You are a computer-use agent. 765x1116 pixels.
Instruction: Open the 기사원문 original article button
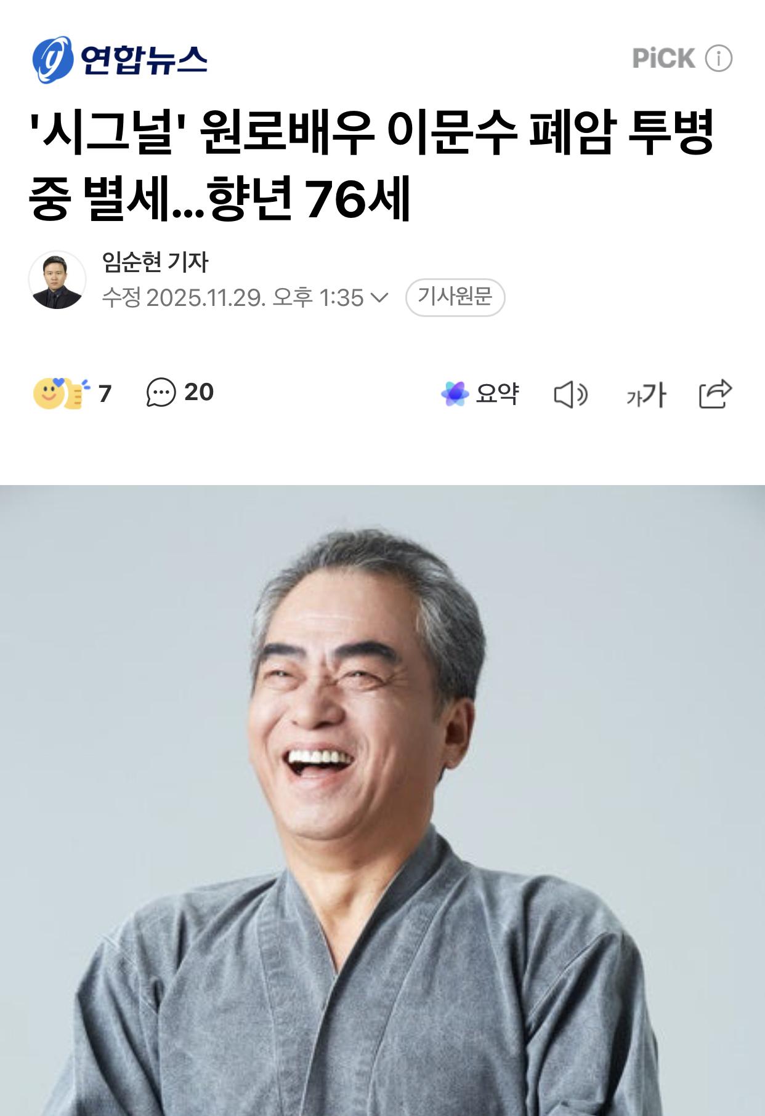455,297
